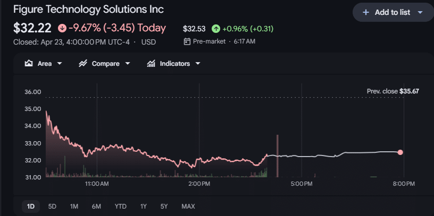Switch to the 5D time range
This screenshot has height=216, width=434.
click(52, 206)
